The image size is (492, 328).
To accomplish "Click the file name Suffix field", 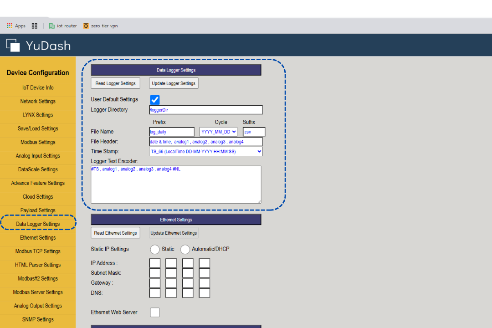I will (254, 132).
